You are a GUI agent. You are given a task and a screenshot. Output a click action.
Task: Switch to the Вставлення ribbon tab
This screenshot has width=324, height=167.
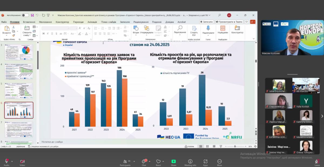[29, 22]
